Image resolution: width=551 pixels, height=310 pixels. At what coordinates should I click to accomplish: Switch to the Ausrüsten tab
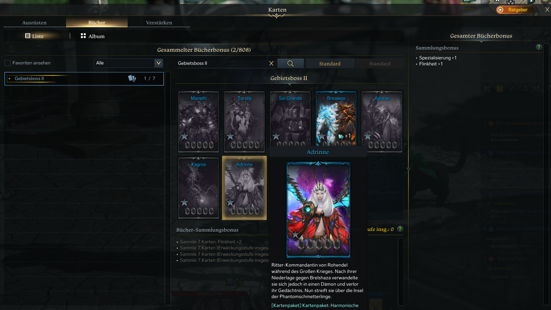34,22
